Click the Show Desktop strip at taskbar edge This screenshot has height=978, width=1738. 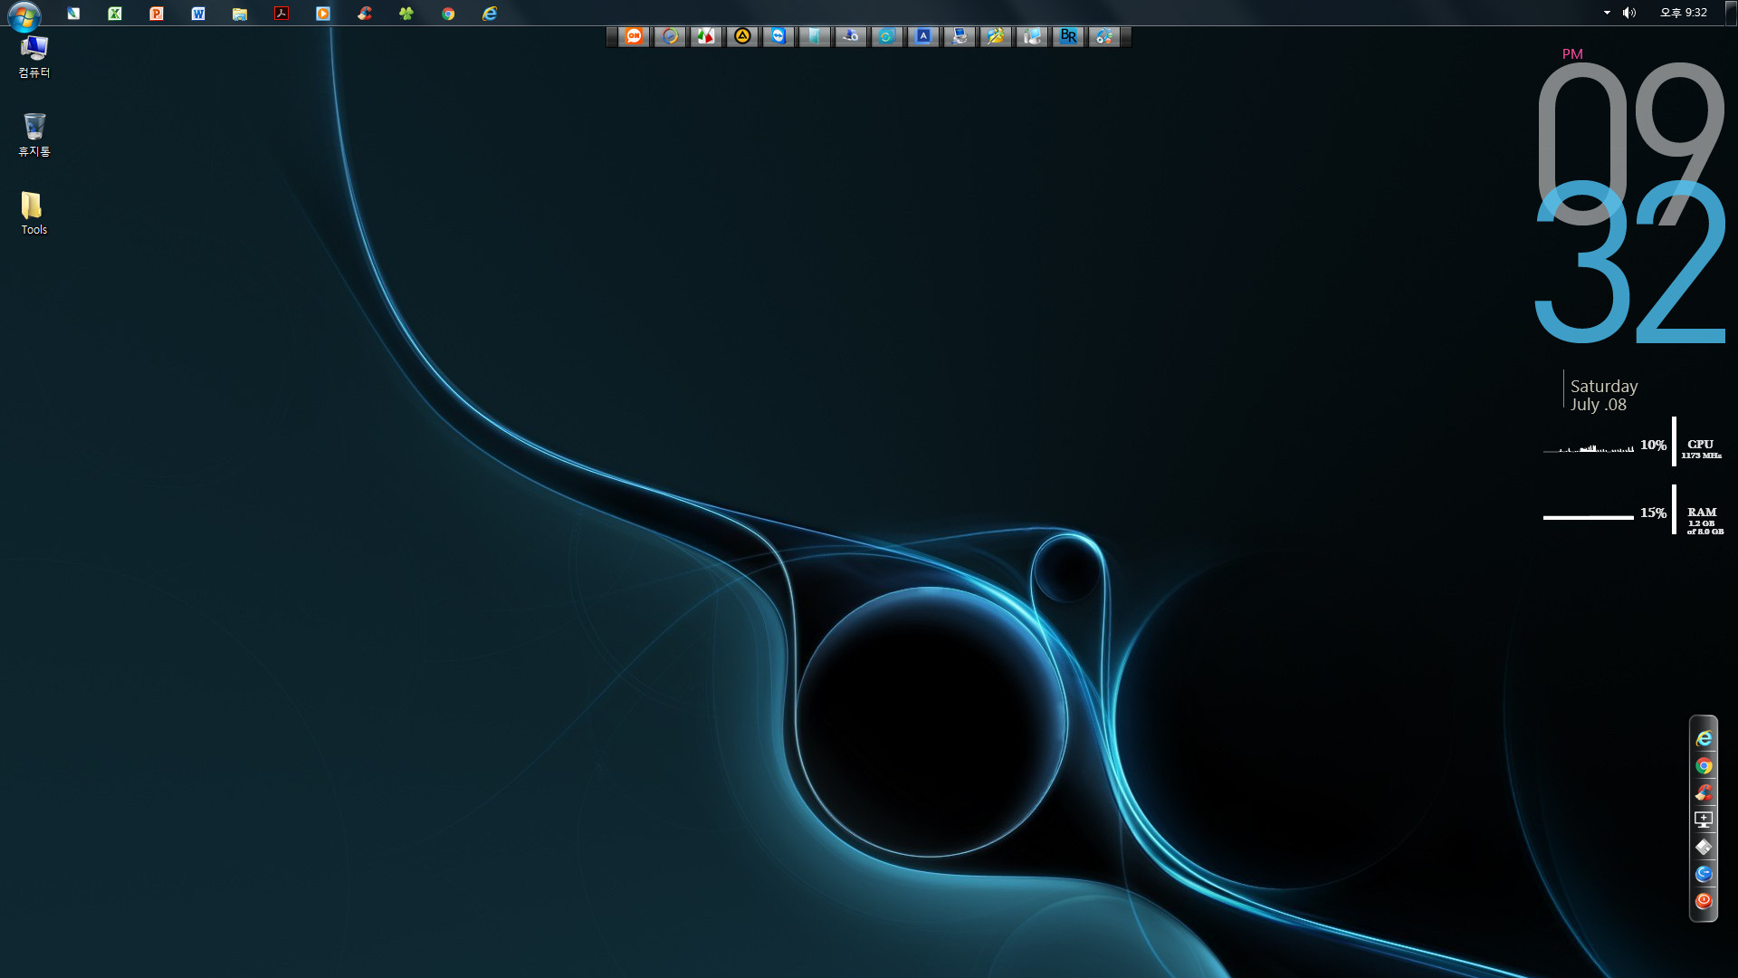click(x=1732, y=13)
